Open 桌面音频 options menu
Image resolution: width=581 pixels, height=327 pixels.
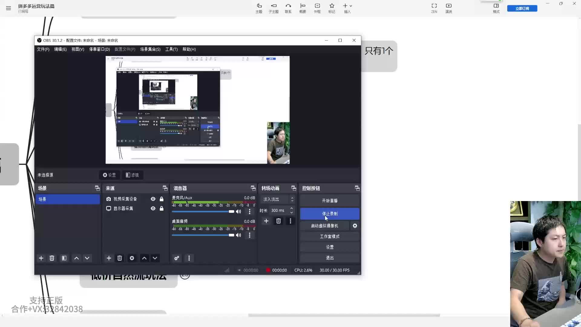[250, 235]
